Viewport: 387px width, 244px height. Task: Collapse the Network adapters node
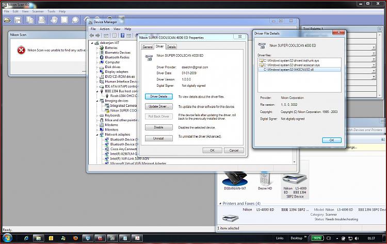[x=97, y=135]
